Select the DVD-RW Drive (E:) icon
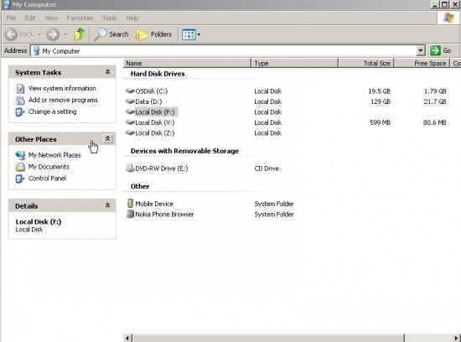This screenshot has width=461, height=342. coord(130,168)
